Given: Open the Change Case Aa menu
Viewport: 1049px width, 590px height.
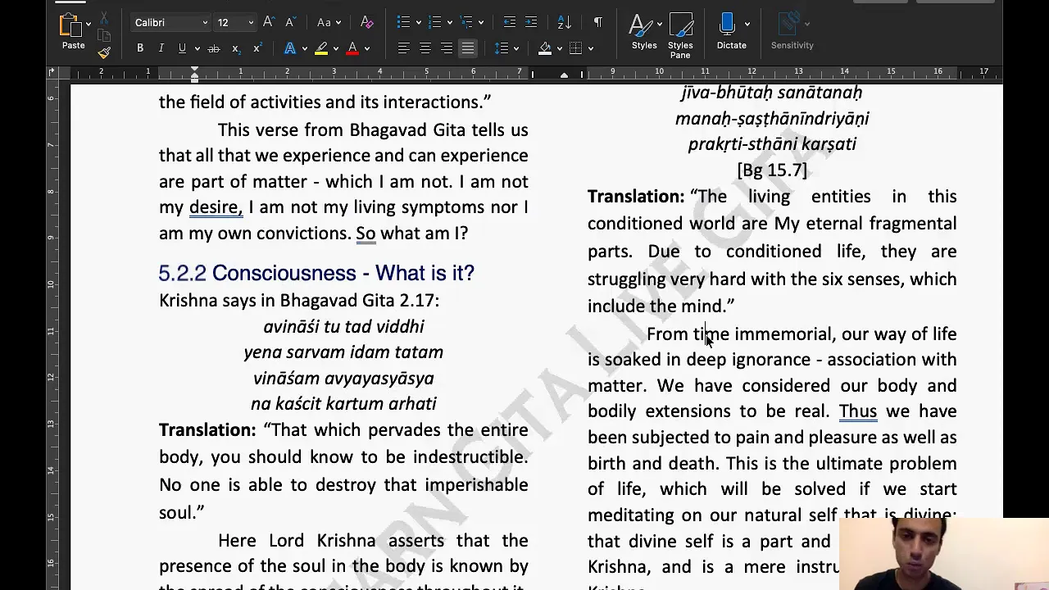Looking at the screenshot, I should tap(328, 23).
